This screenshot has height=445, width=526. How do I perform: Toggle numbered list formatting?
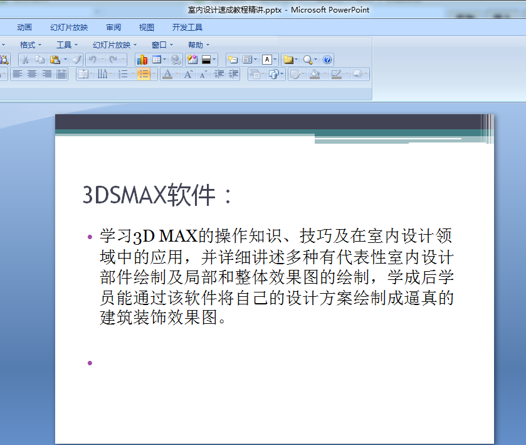point(123,74)
